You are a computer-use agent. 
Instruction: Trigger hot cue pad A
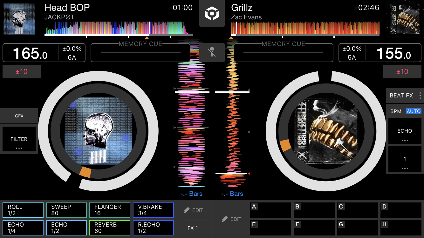[271, 210]
